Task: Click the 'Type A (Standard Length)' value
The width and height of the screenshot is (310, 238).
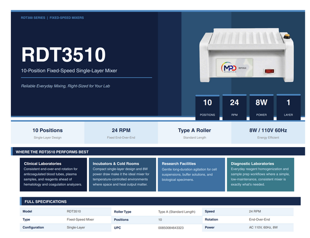Action: tap(177, 212)
